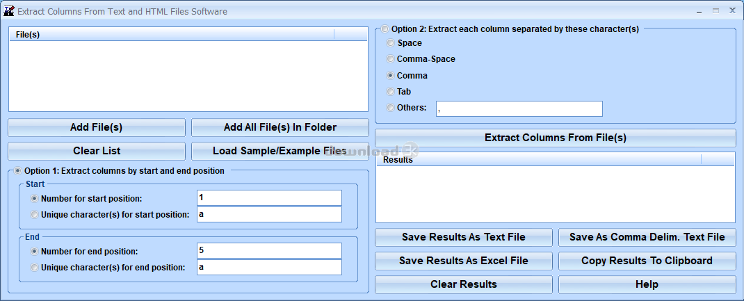The height and width of the screenshot is (301, 744).
Task: Click the Results column header
Action: (x=539, y=160)
